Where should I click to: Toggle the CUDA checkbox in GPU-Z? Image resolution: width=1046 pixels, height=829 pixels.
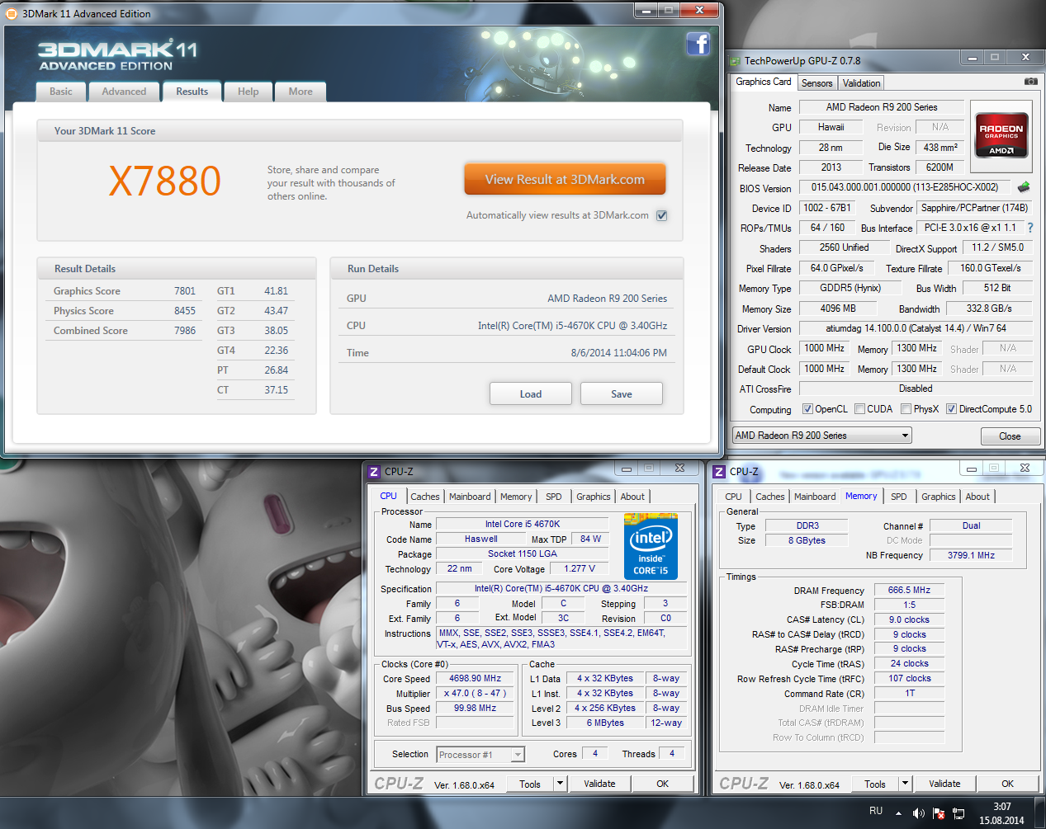(860, 409)
